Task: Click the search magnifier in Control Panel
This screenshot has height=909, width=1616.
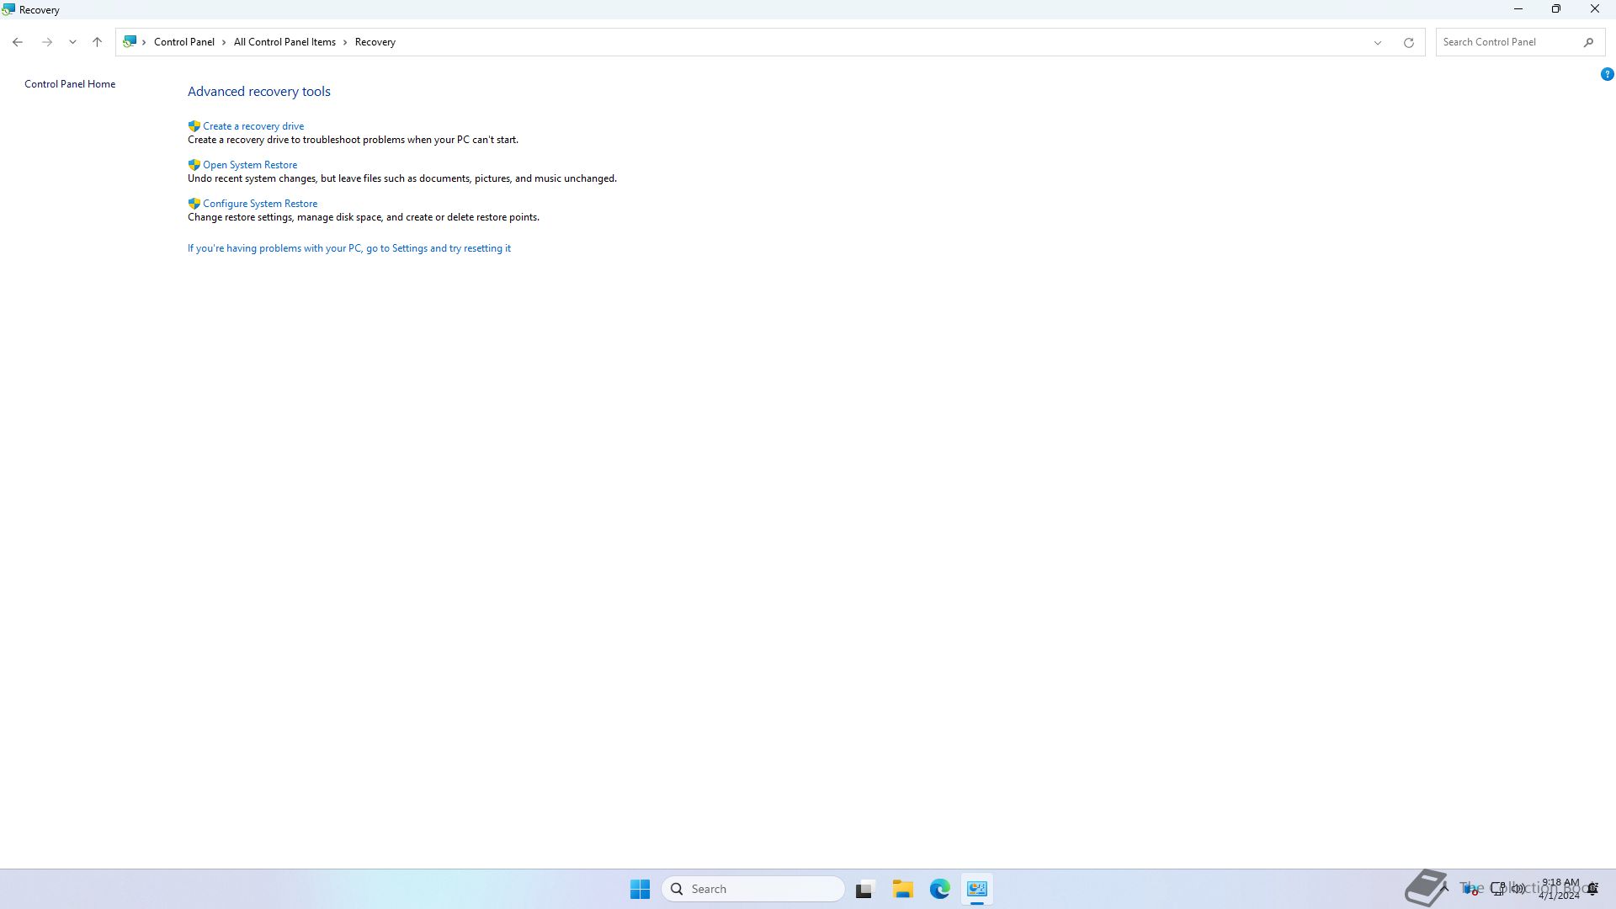Action: pos(1588,42)
